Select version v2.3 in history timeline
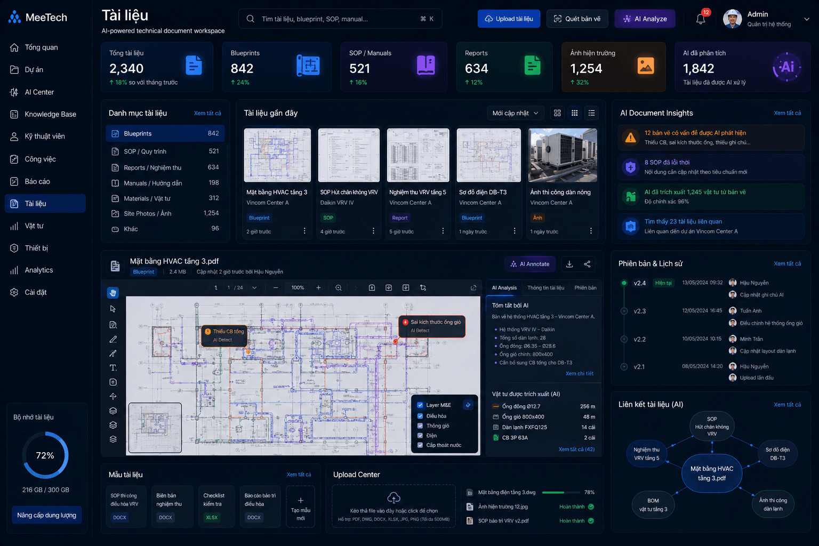Viewport: 819px width, 546px height. click(x=639, y=311)
